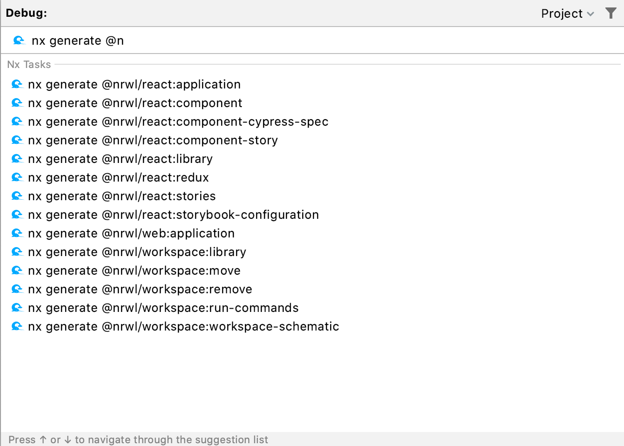Select nx generate @nrwl/react:storybook-configuration task
The width and height of the screenshot is (624, 446).
click(173, 215)
